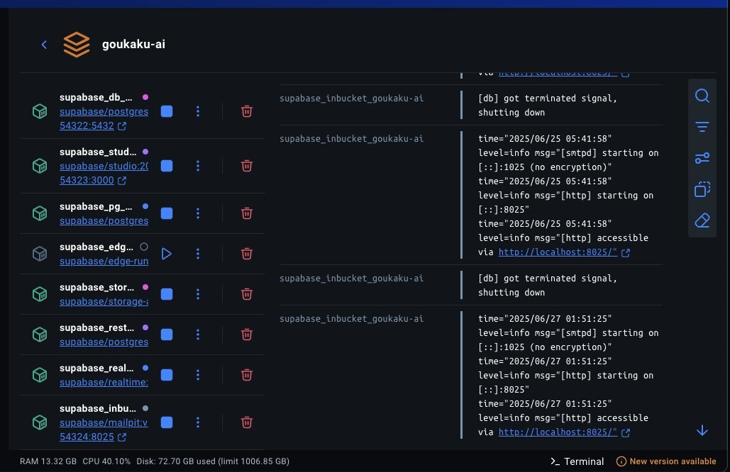Click RAM 13.32 GB status text
Viewport: 730px width, 472px height.
click(48, 461)
